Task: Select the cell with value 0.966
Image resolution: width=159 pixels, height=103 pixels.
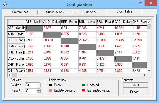Action: point(52,59)
